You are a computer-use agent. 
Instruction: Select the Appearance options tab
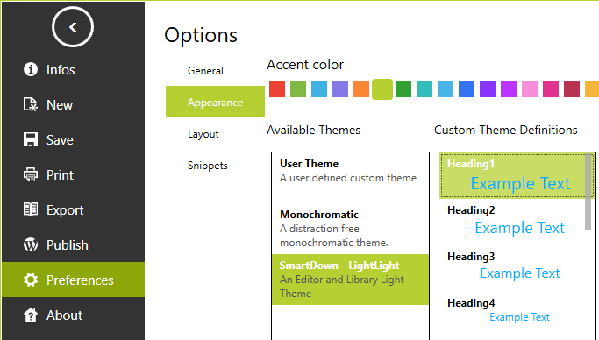[x=215, y=102]
